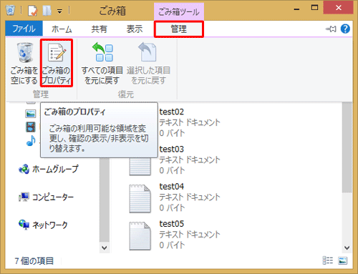Switch to the 共有 ribbon tab
358x274 pixels.
(x=99, y=29)
